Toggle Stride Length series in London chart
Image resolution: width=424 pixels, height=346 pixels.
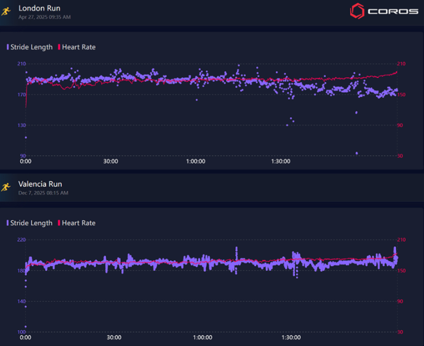tap(31, 47)
